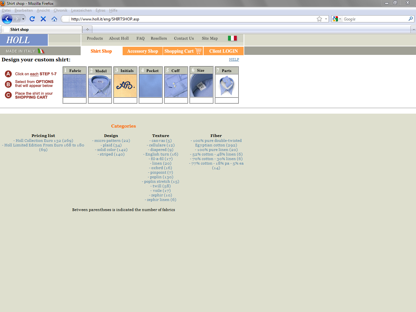Bookmark this page with the star icon
This screenshot has width=416, height=312.
[x=319, y=19]
